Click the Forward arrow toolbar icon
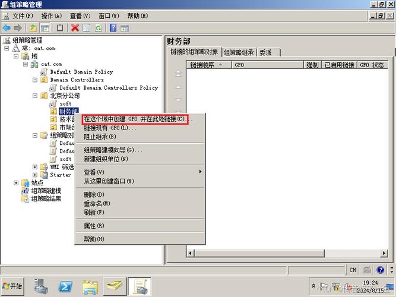Viewport: 396px width, 297px height. point(17,28)
